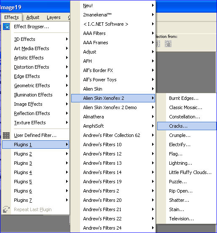217x233 pixels.
Task: Open Andrew's Filter Collection 62 submenu
Action: (113, 135)
